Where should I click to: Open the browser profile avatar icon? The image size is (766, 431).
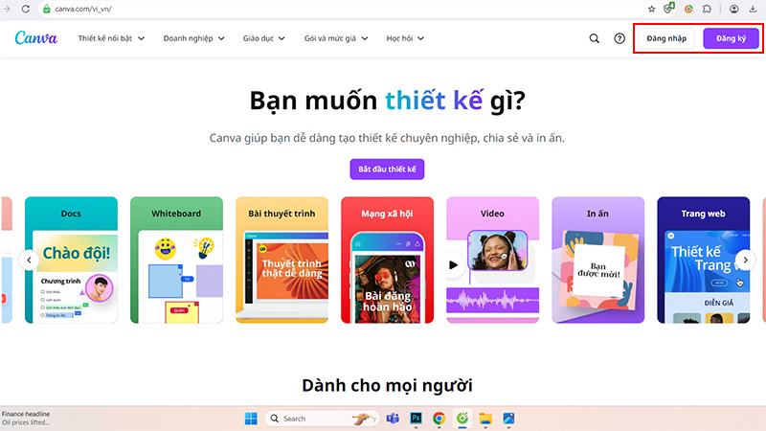(733, 9)
